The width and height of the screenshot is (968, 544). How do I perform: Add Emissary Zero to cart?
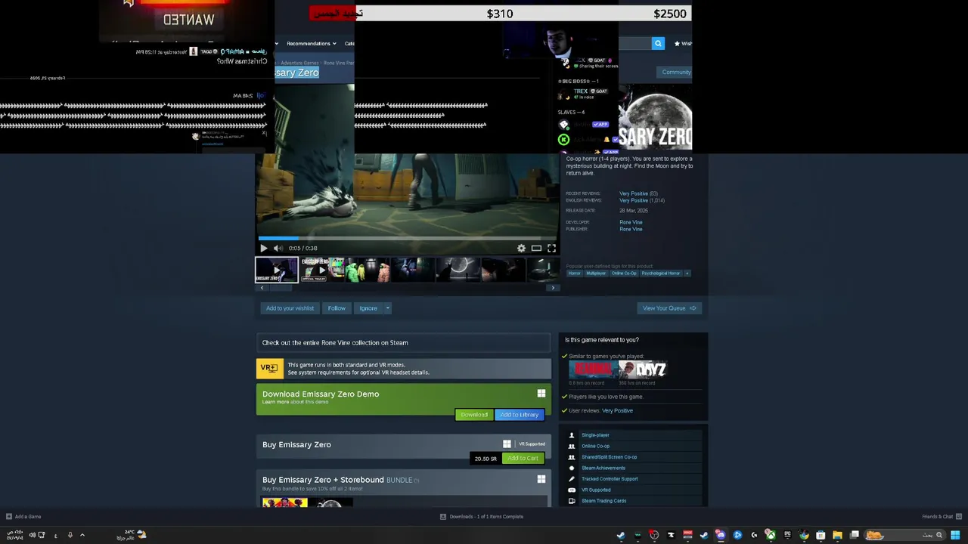click(523, 458)
